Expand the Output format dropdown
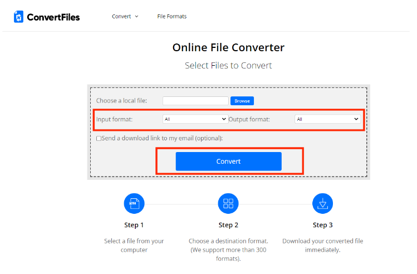The height and width of the screenshot is (274, 417). click(x=327, y=119)
